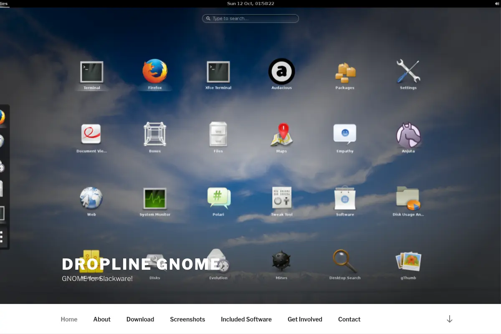This screenshot has width=501, height=334.
Task: Open the Disks app icon
Action: (x=155, y=261)
